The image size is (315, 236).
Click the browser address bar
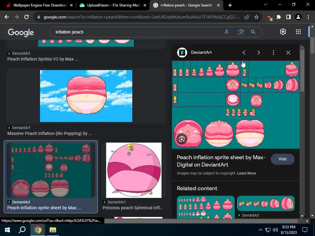(x=141, y=17)
